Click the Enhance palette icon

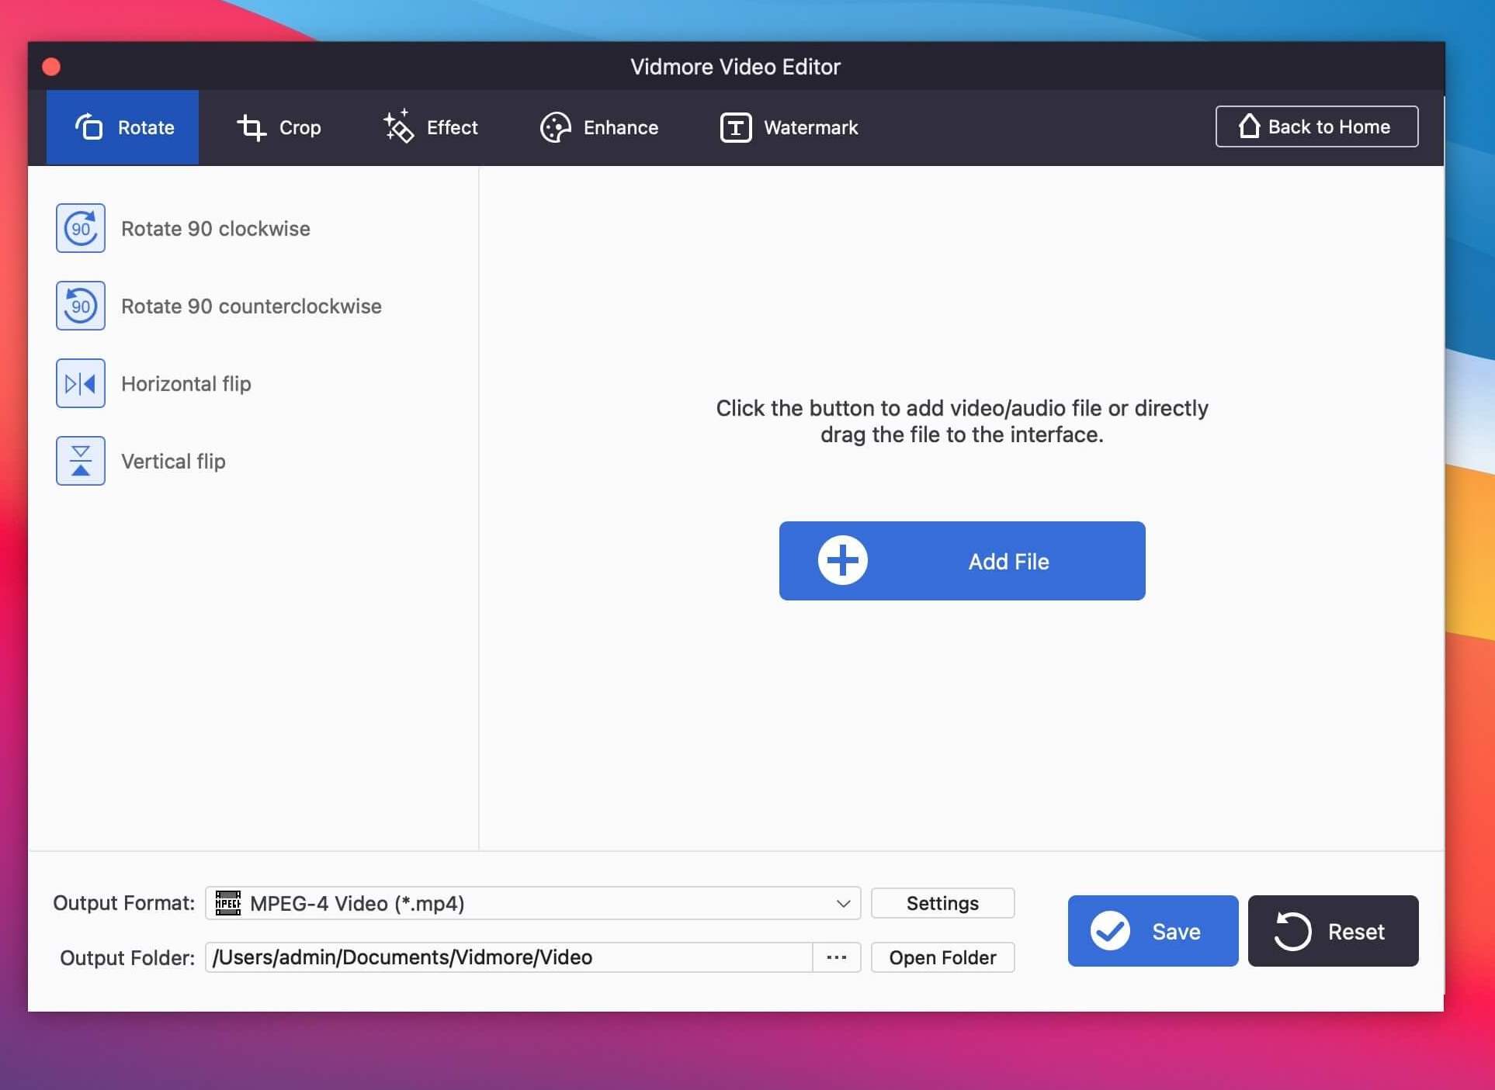[x=556, y=127]
